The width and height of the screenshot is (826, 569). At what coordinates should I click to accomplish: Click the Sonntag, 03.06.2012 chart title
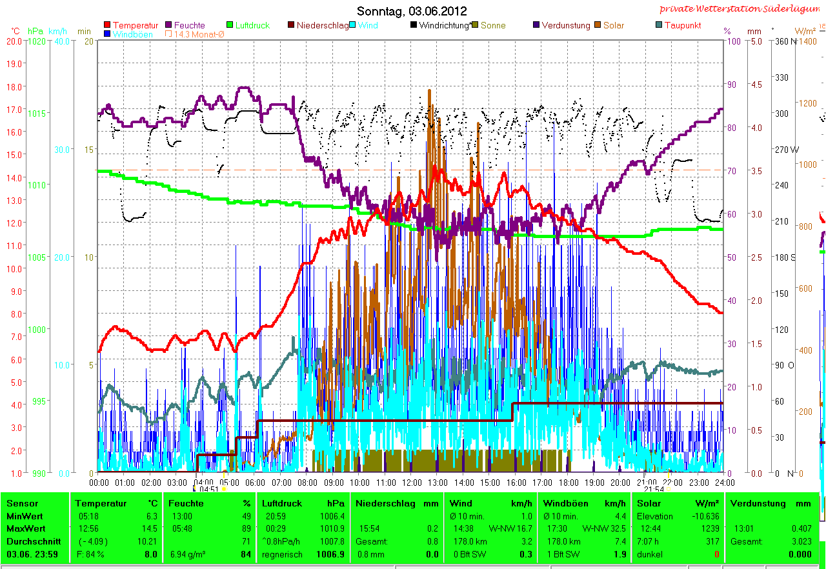coord(412,11)
